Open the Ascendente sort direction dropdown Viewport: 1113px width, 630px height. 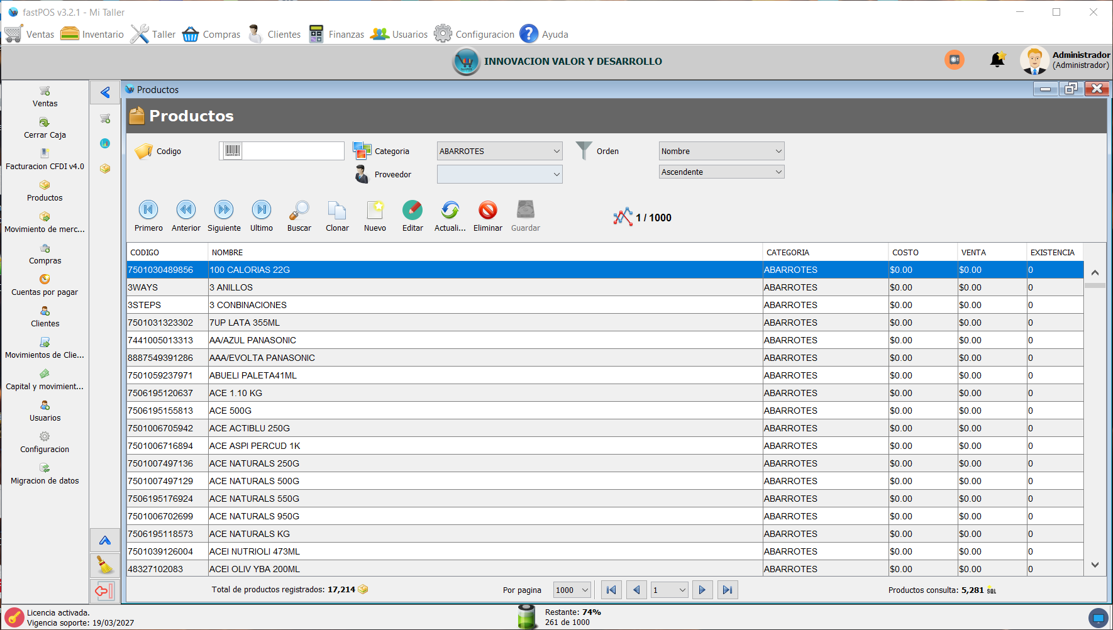(x=721, y=172)
